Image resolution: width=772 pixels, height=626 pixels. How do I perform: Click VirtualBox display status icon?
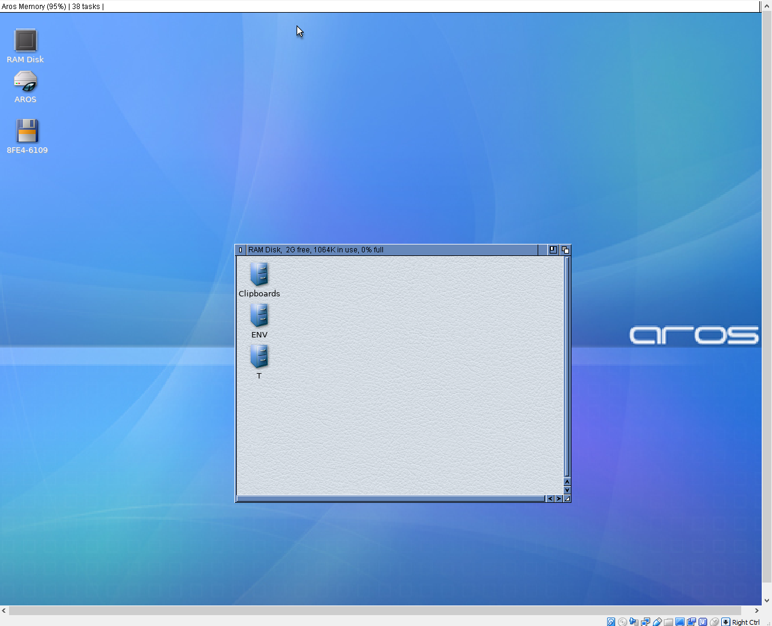coord(680,622)
